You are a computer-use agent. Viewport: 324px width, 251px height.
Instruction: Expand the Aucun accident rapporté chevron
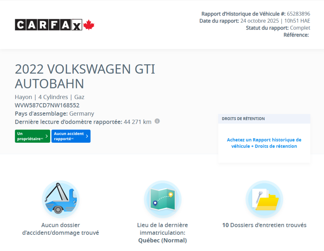[87, 136]
